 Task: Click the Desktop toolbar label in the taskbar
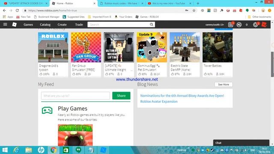click(x=182, y=150)
